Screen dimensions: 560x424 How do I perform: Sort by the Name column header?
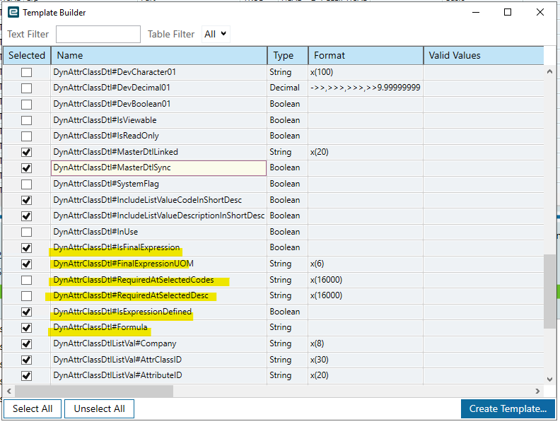point(159,55)
